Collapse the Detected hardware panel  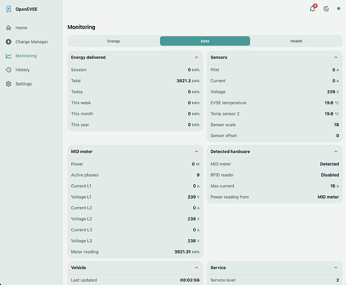(x=336, y=151)
